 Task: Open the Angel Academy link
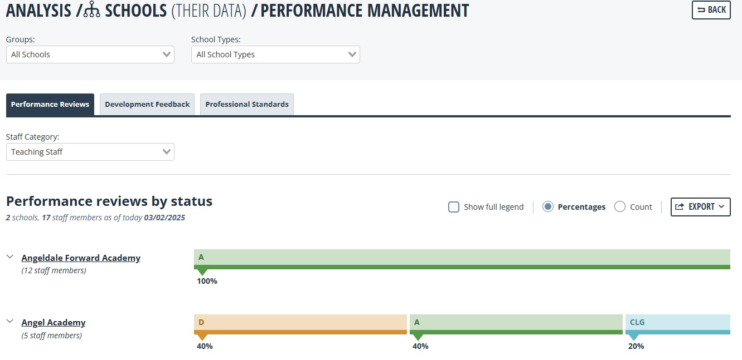click(54, 323)
